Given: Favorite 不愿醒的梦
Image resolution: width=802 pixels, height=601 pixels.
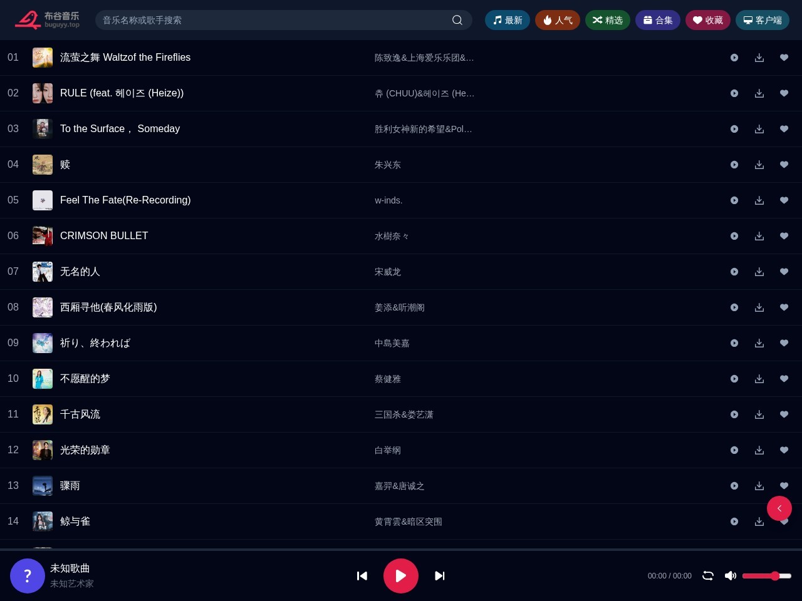Looking at the screenshot, I should click(784, 379).
